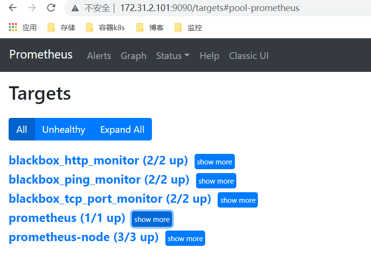Screen dimensions: 371x267
Task: Select the All targets filter
Action: pos(22,129)
